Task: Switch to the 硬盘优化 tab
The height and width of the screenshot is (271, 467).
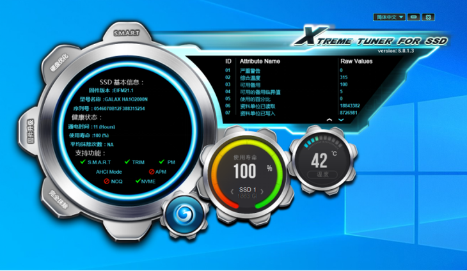Action: 59,63
